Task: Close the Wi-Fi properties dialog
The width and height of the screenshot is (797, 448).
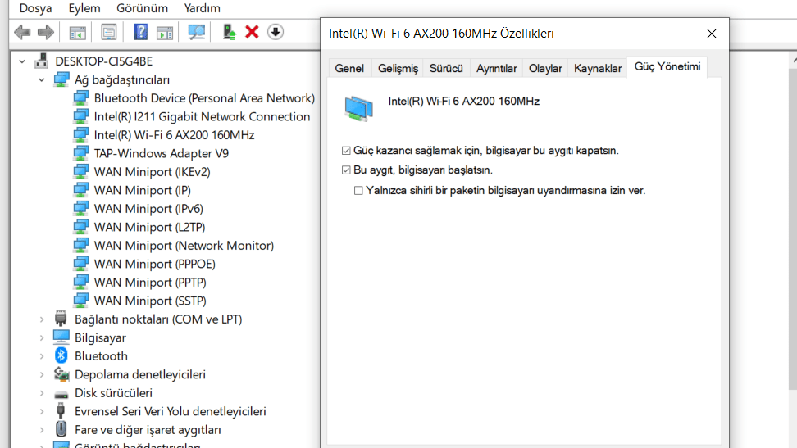Action: pyautogui.click(x=711, y=34)
